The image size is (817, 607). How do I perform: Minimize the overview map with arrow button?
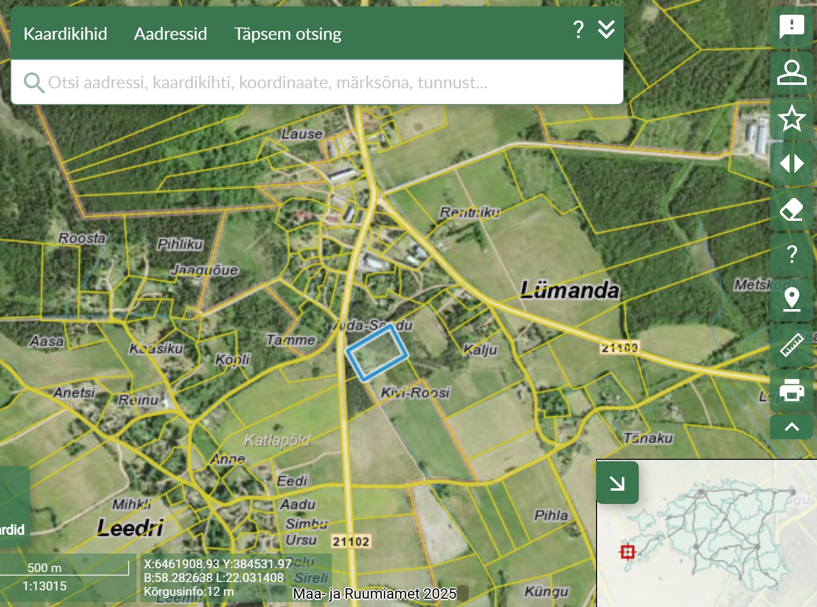(617, 483)
